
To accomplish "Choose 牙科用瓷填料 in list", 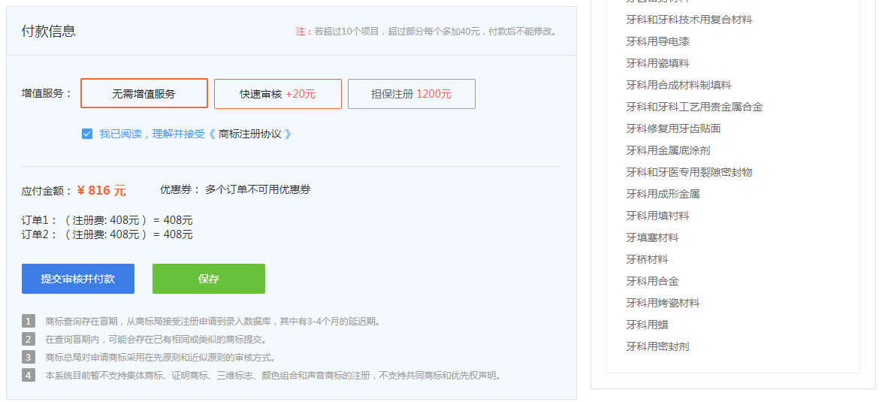I will (x=657, y=63).
